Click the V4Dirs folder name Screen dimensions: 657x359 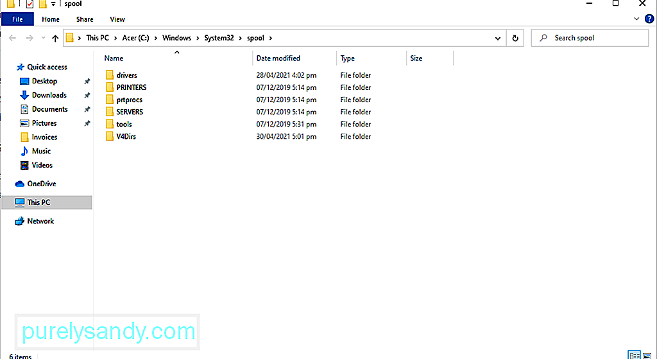pos(126,136)
